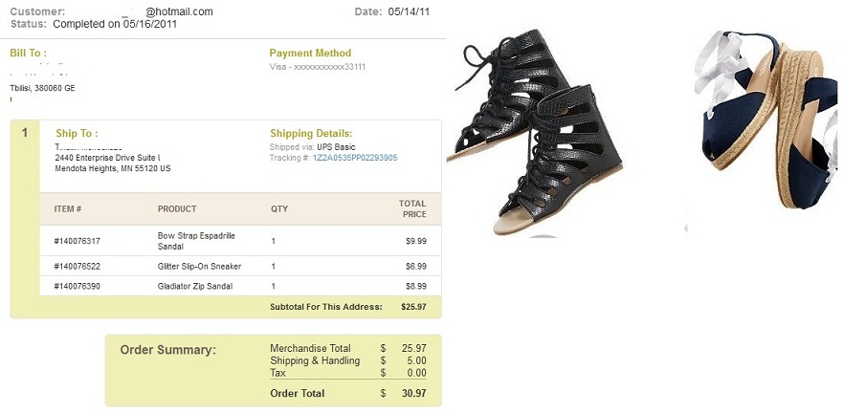This screenshot has height=413, width=843.
Task: Click the Bill To heading
Action: (28, 54)
